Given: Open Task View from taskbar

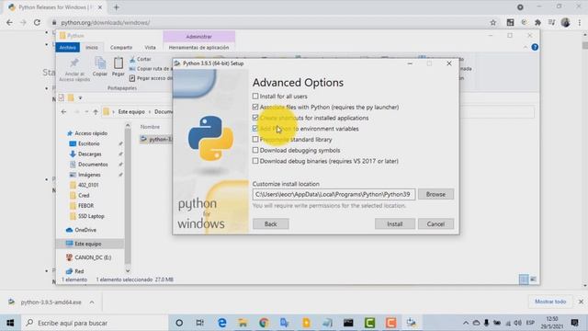Looking at the screenshot, I should (200, 323).
